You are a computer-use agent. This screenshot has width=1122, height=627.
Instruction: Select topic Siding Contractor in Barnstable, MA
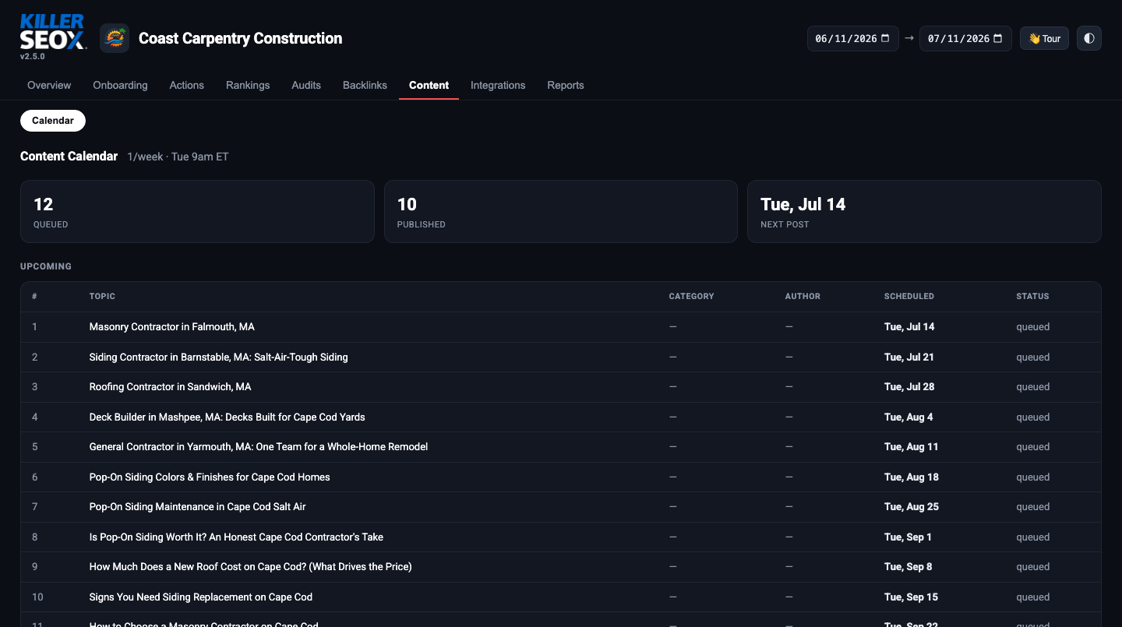point(219,358)
